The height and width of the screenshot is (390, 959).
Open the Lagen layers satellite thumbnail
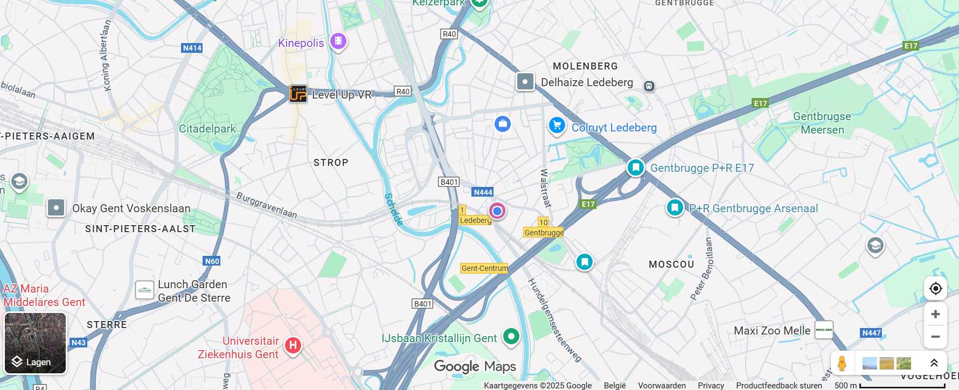tap(36, 343)
